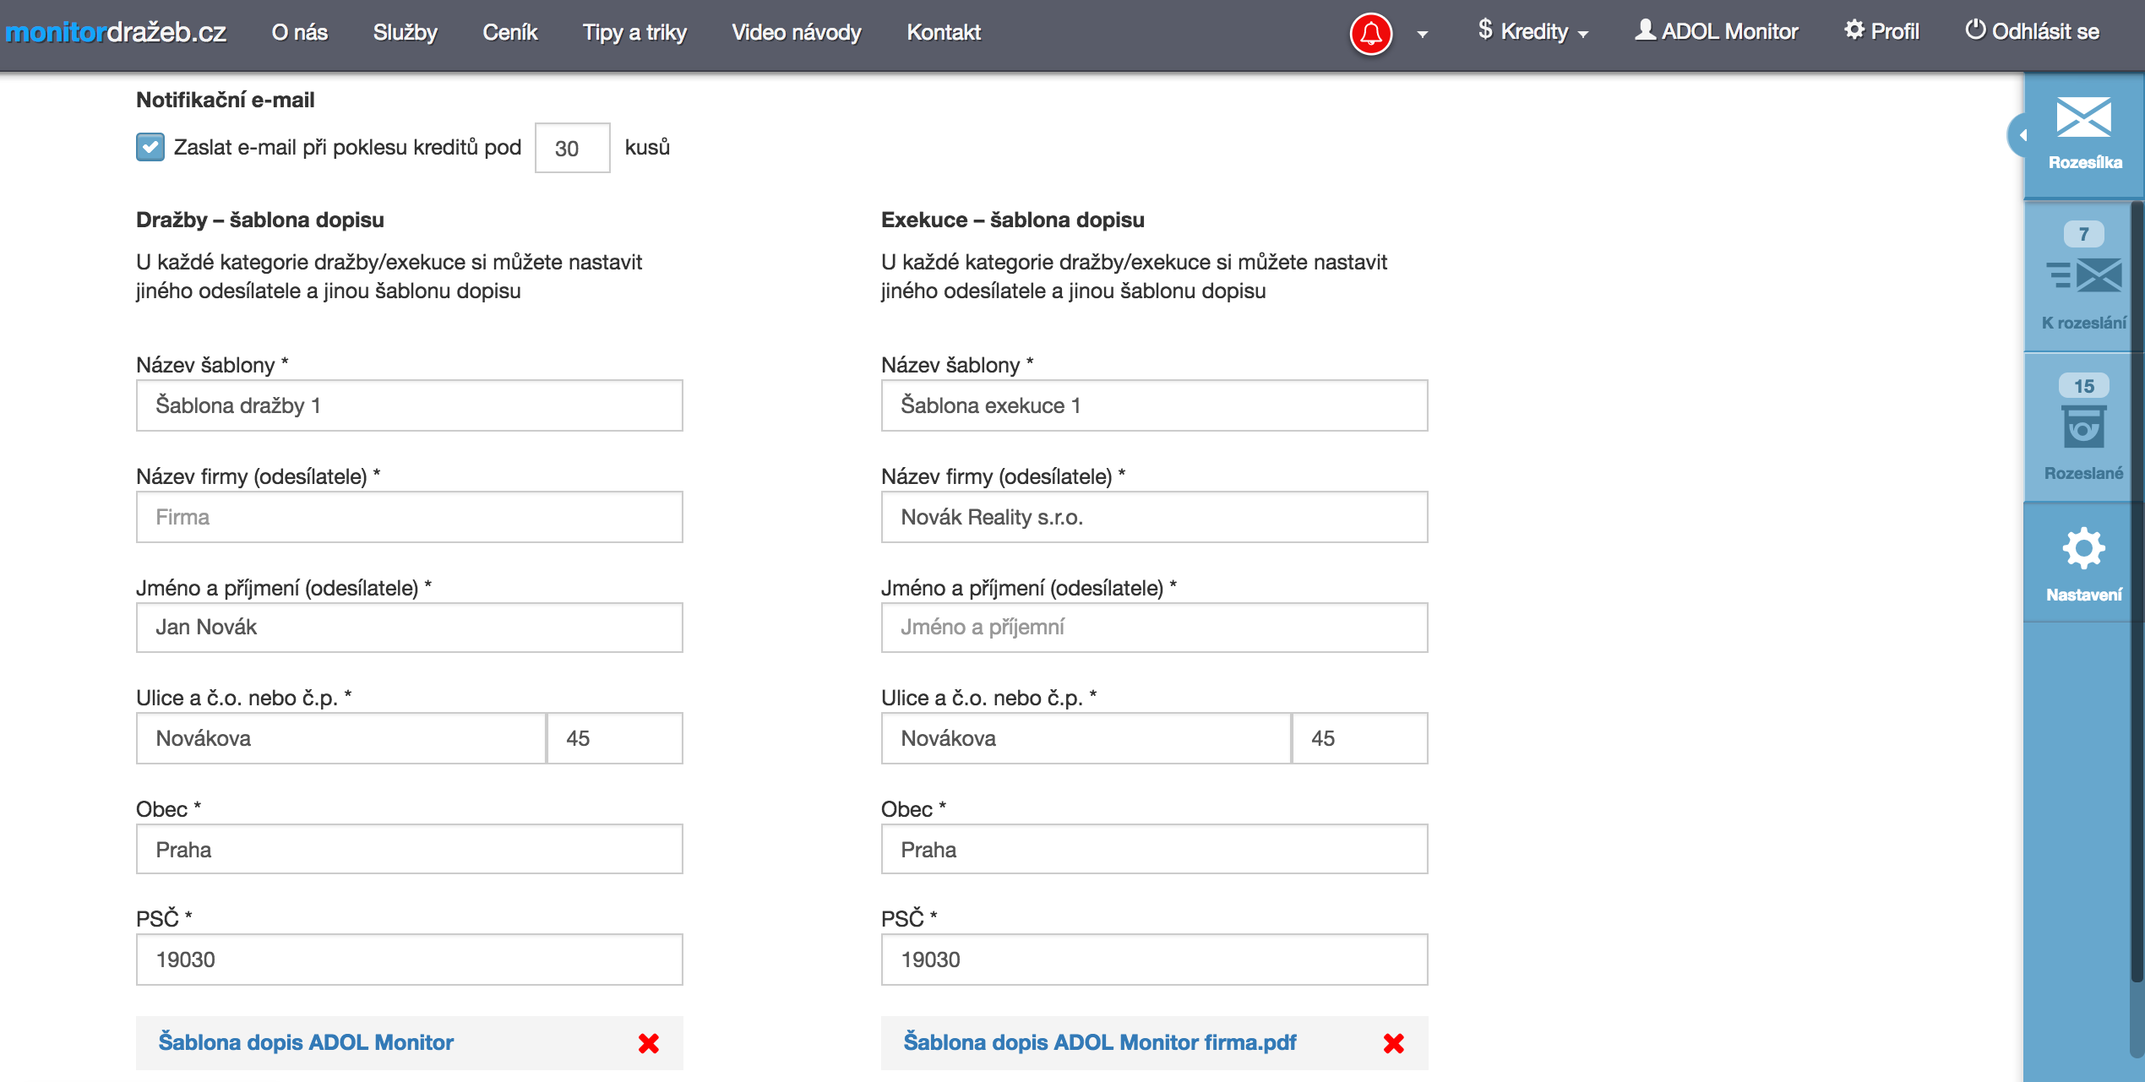Viewport: 2145px width, 1082px height.
Task: Expand the dropdown arrow next to bell
Action: (1423, 35)
